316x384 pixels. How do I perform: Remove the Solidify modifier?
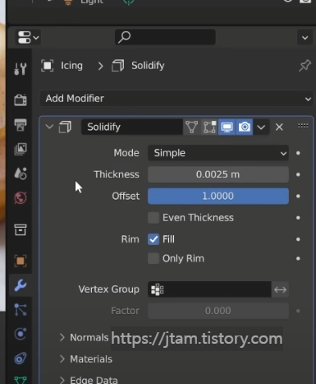point(279,127)
